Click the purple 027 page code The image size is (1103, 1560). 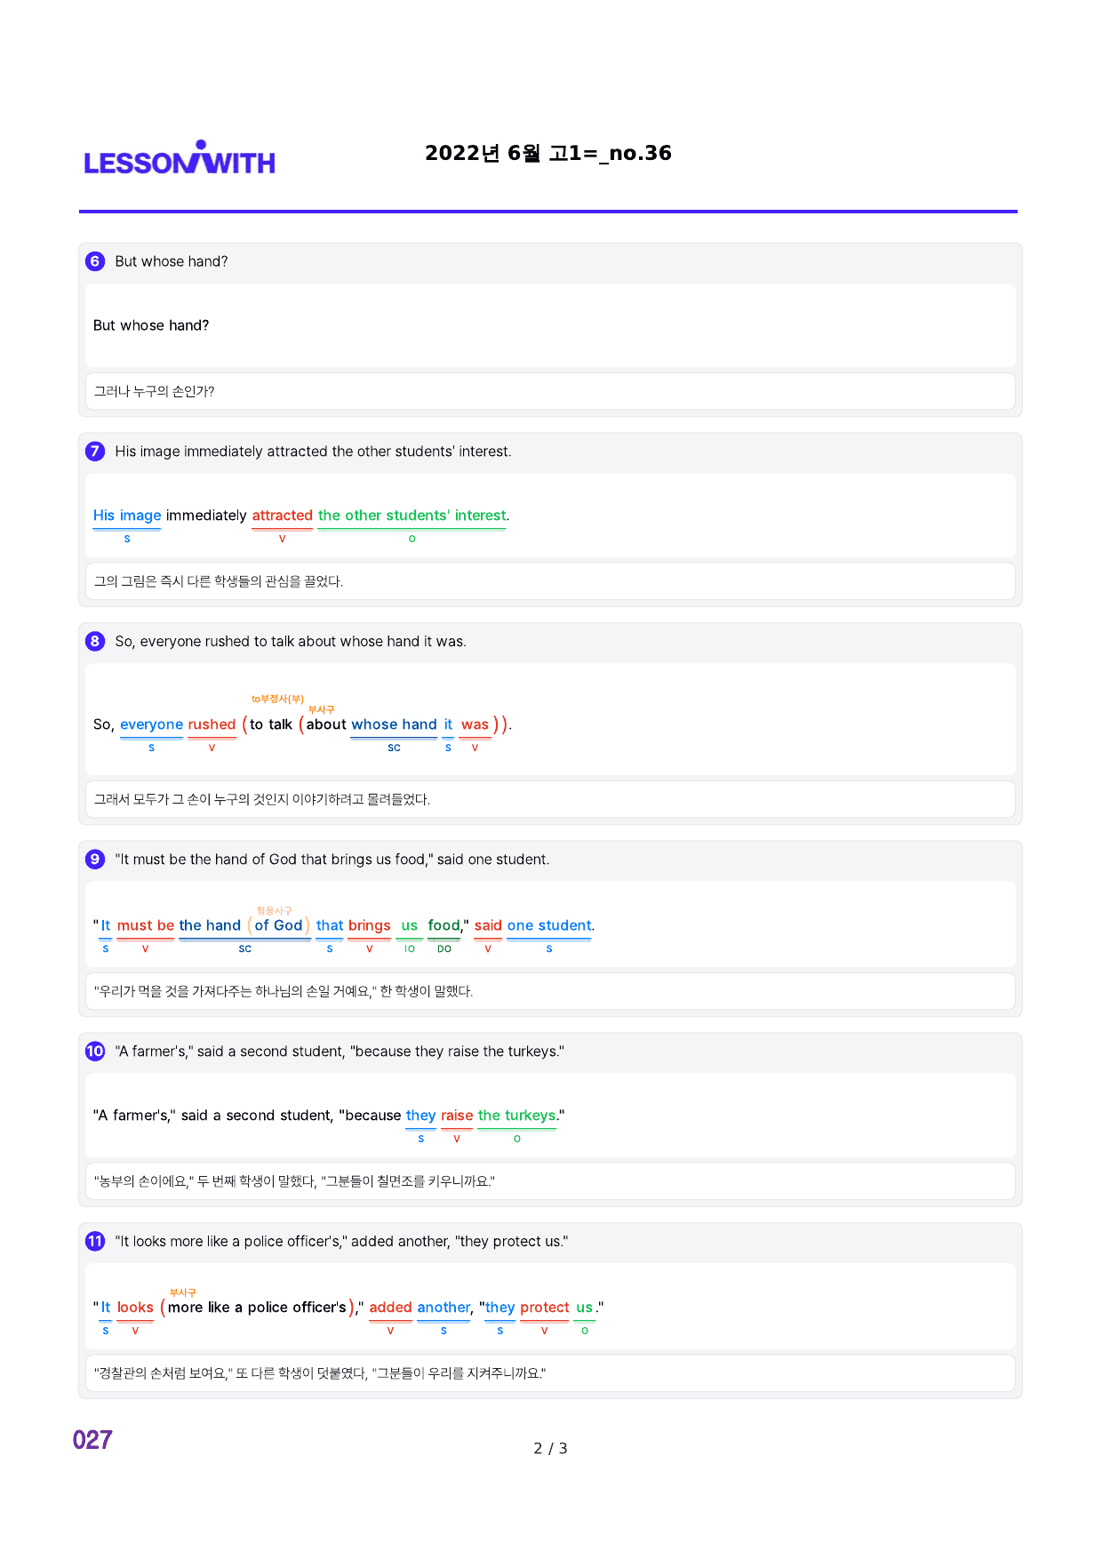coord(92,1440)
